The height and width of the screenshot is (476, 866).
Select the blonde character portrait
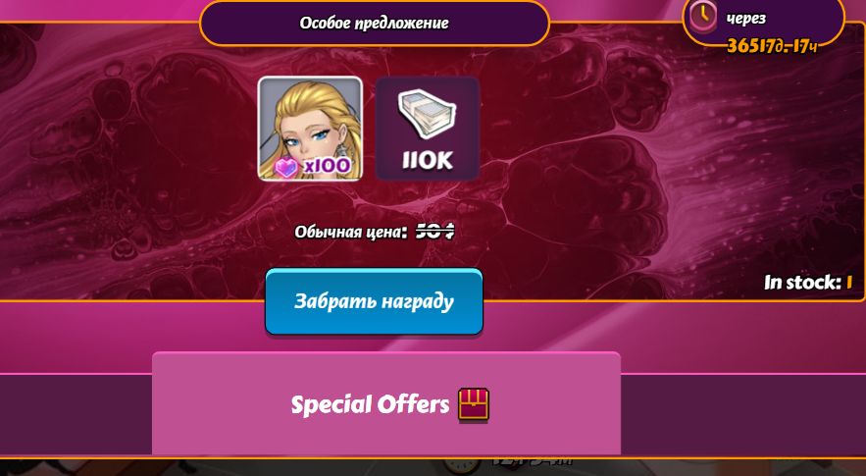310,129
